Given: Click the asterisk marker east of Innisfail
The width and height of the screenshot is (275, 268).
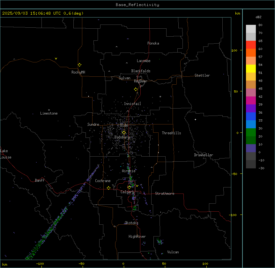Looking at the screenshot, I should [160, 96].
